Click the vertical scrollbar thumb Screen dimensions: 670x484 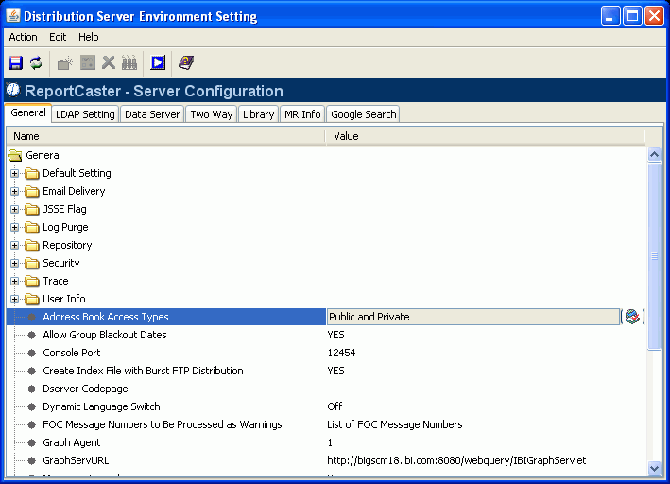654,256
